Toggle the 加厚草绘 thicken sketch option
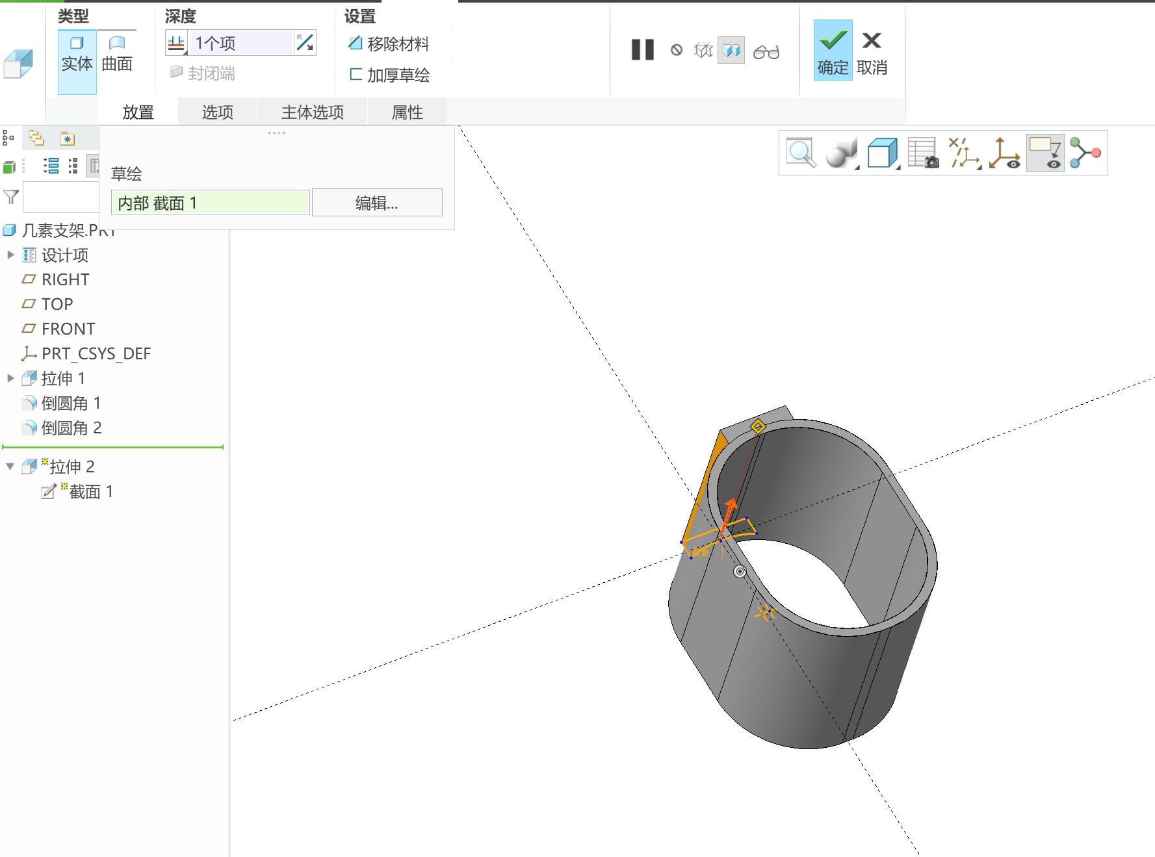The width and height of the screenshot is (1155, 857). (389, 75)
